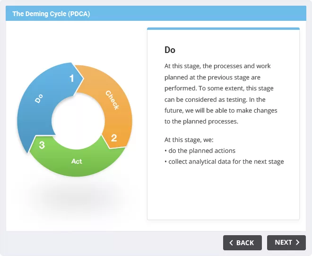Image resolution: width=312 pixels, height=256 pixels.
Task: Return to the previous slide with BACK
Action: [x=243, y=243]
